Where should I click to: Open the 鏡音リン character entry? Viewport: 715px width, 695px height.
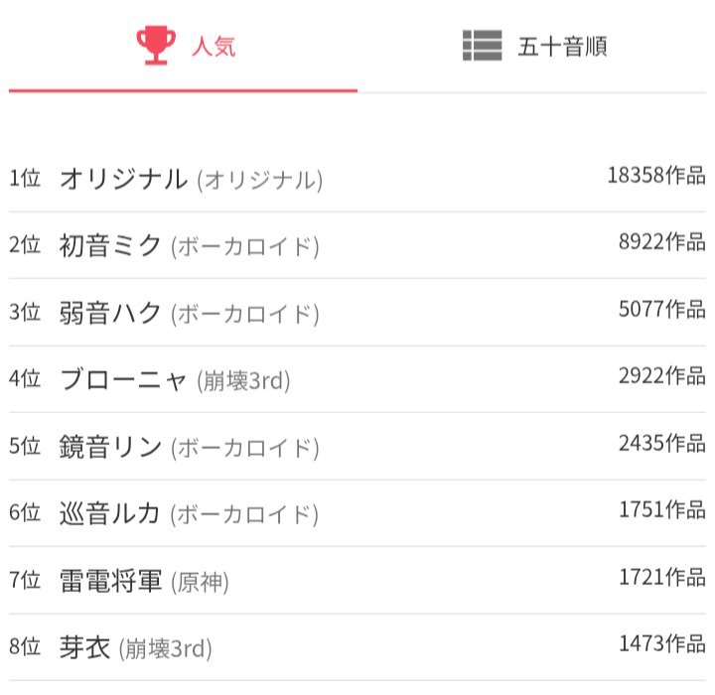click(110, 447)
